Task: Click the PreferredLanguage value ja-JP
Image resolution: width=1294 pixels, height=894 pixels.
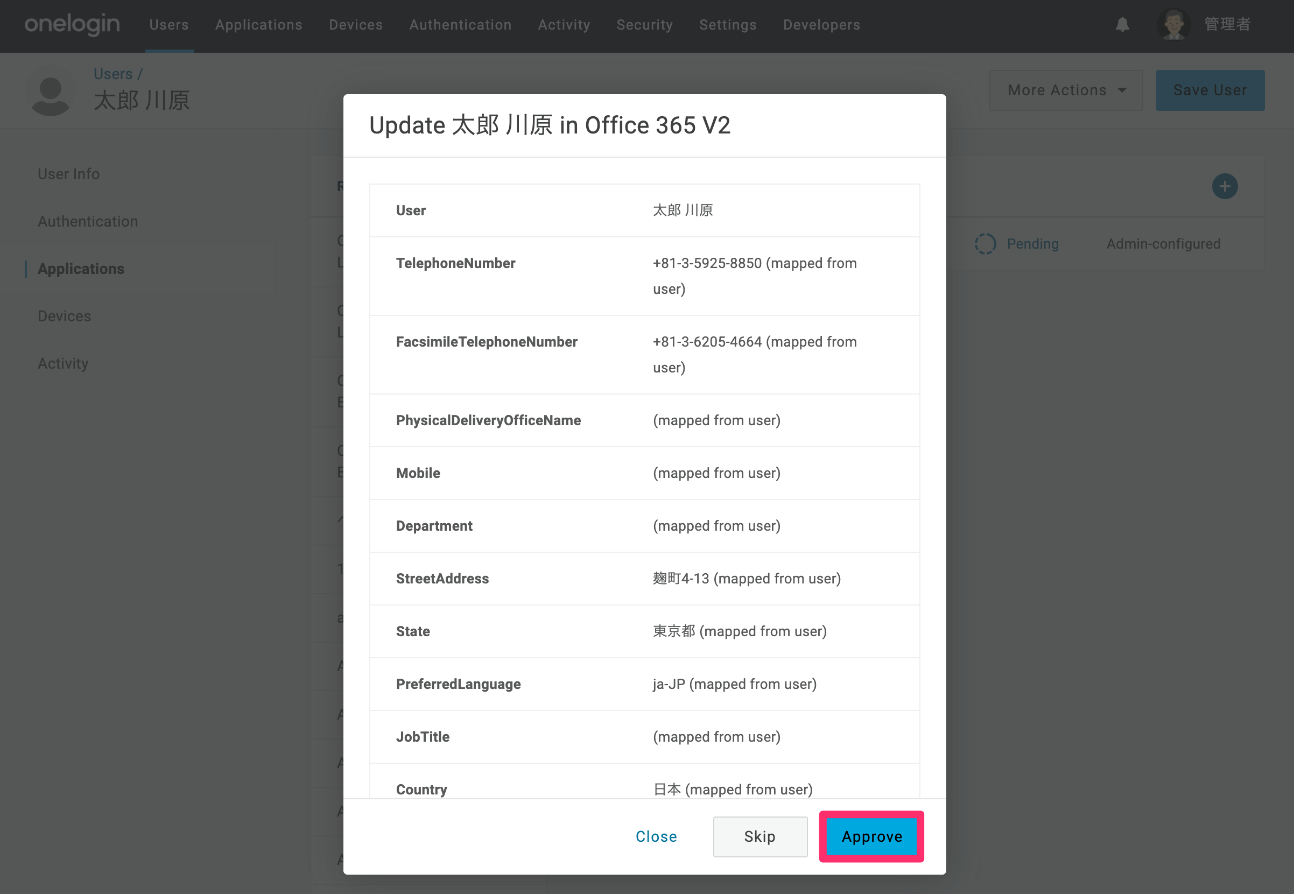Action: (669, 684)
